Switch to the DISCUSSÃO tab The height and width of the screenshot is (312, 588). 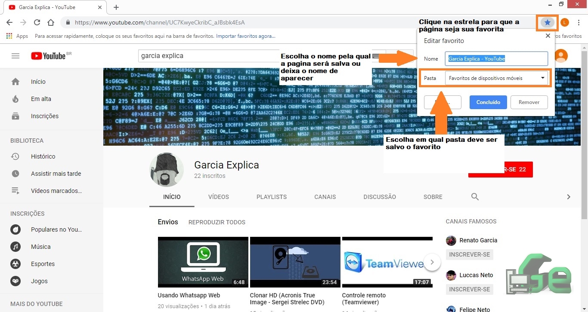(380, 197)
